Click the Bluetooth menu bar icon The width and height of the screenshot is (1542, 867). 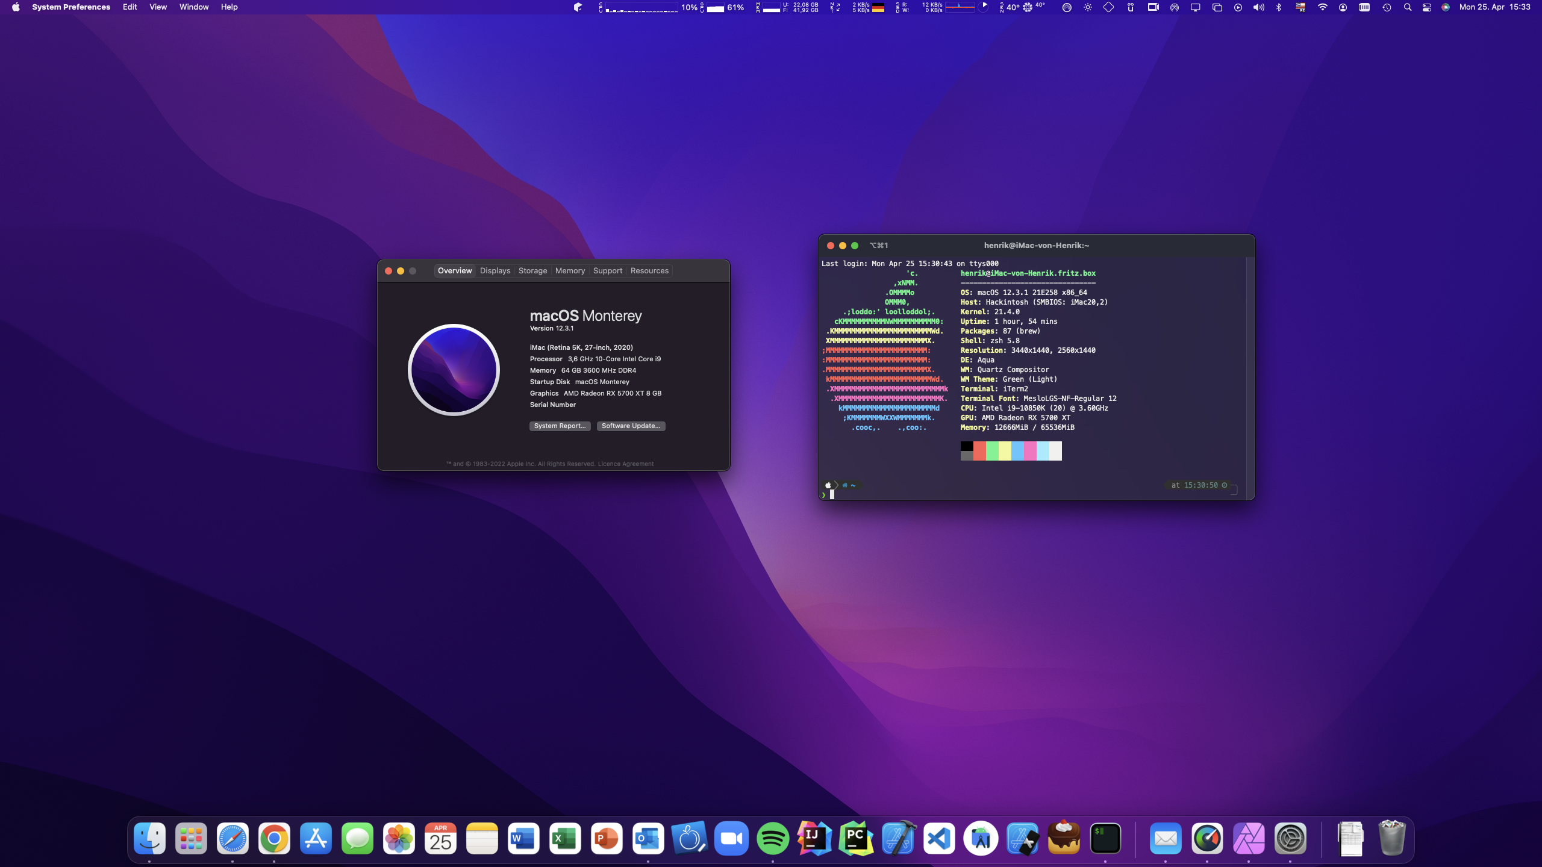coord(1279,7)
